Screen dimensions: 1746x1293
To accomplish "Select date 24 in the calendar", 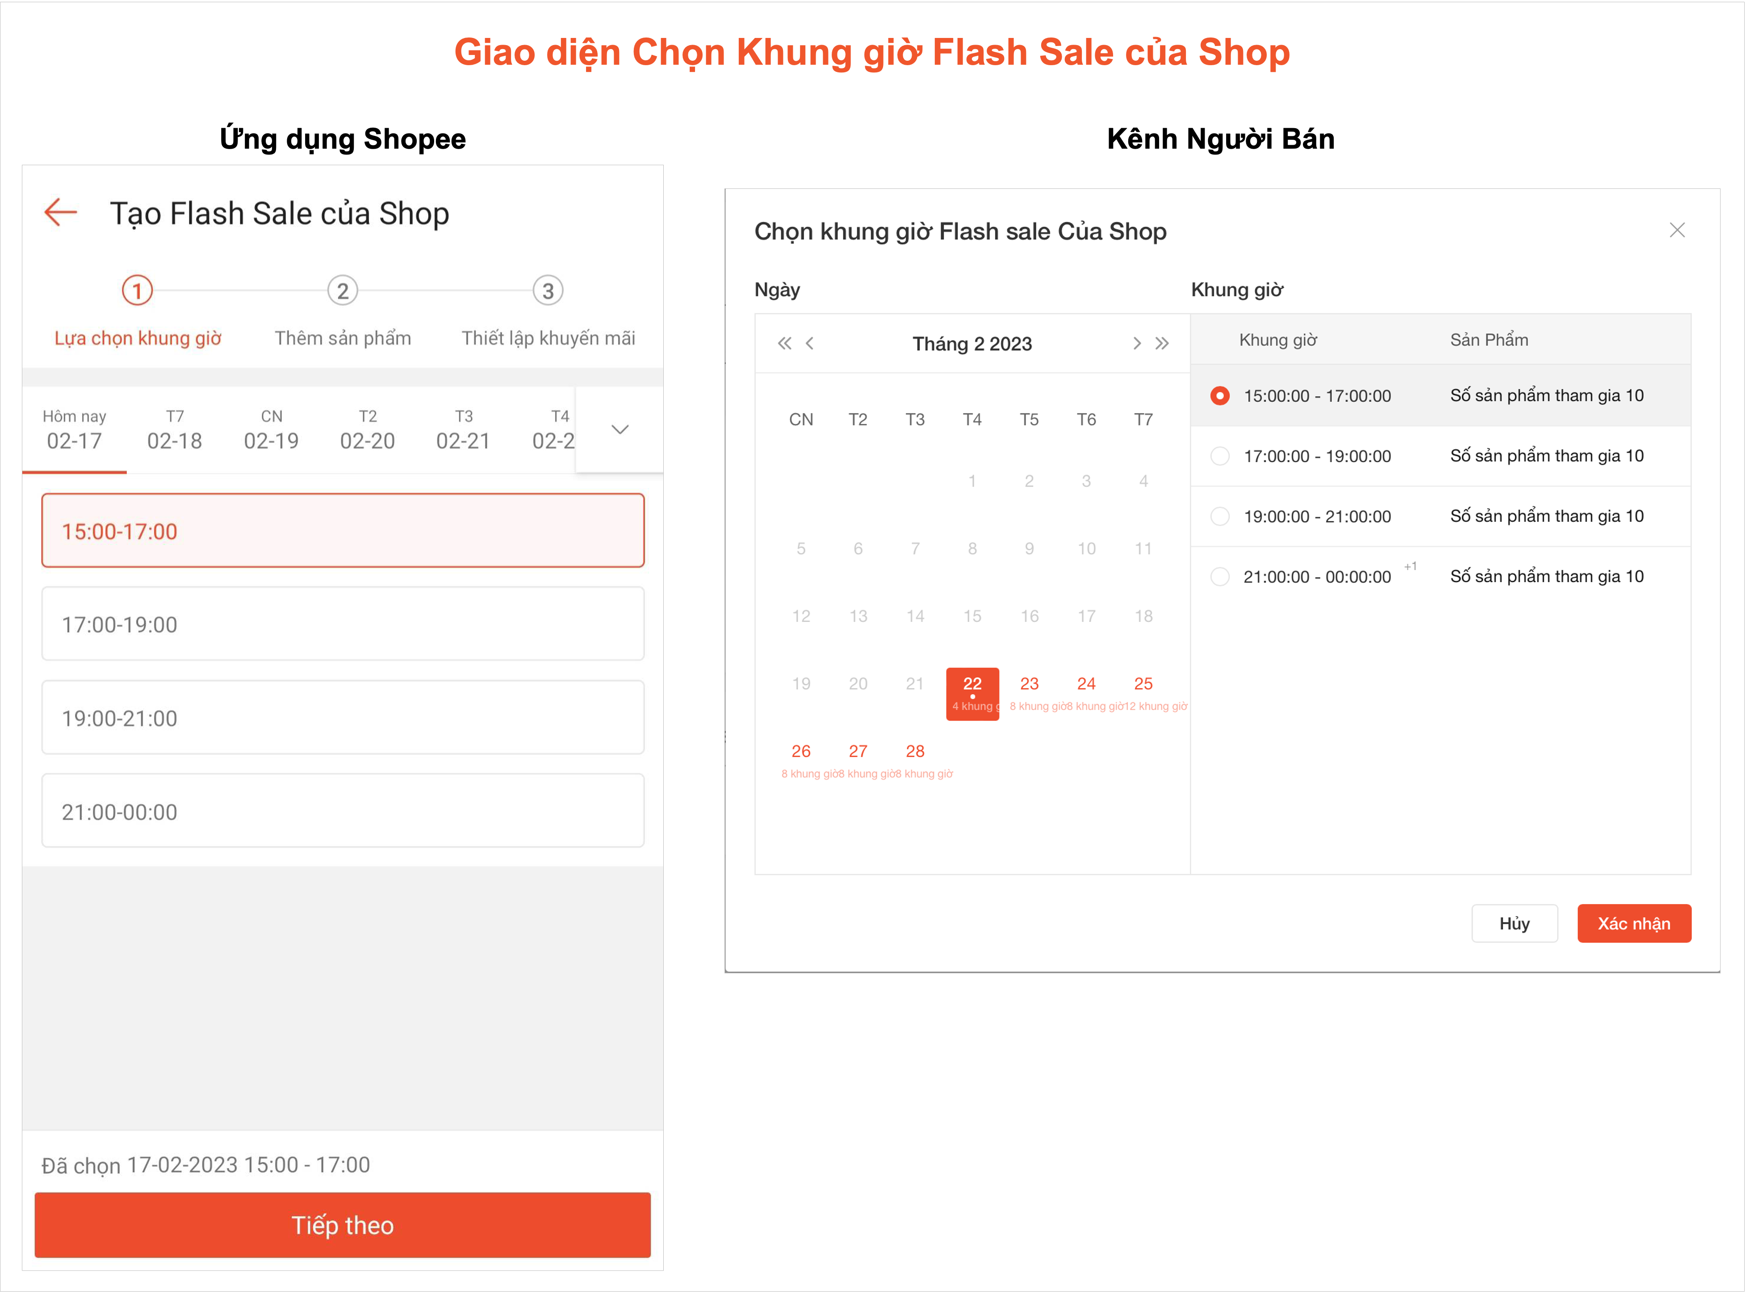I will click(x=1086, y=683).
